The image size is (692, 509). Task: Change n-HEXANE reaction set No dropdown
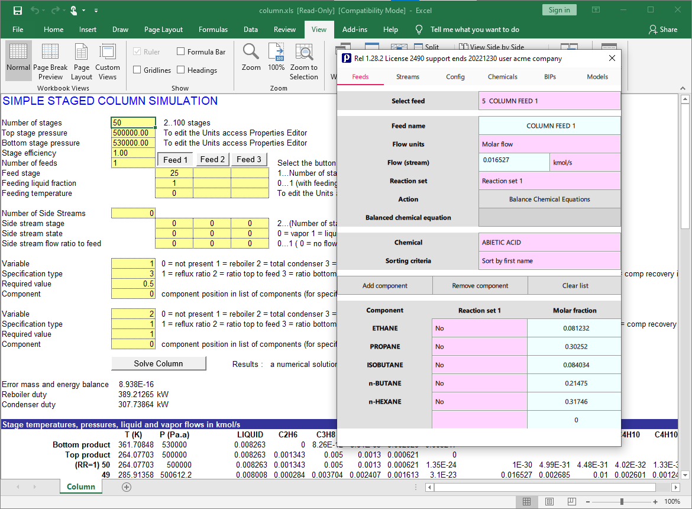(x=480, y=402)
